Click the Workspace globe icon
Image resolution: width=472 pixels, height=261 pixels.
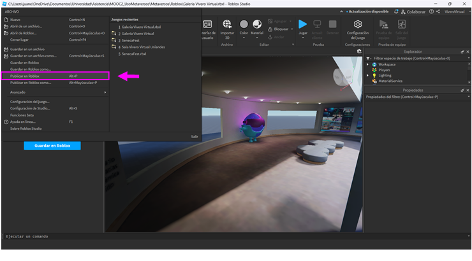point(374,64)
